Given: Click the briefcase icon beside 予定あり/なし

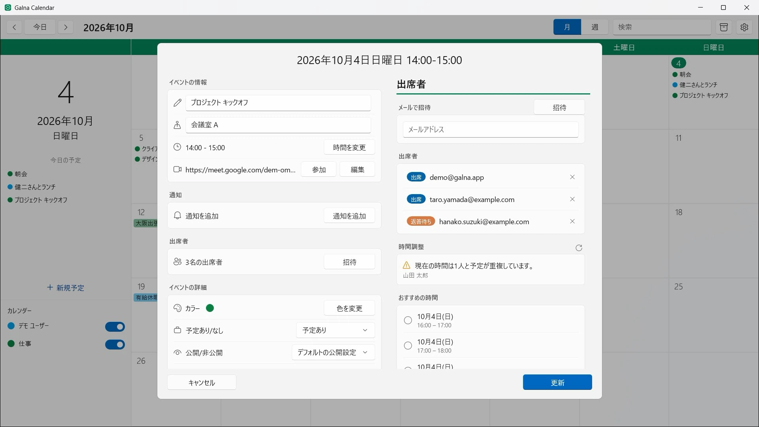Looking at the screenshot, I should pyautogui.click(x=177, y=330).
